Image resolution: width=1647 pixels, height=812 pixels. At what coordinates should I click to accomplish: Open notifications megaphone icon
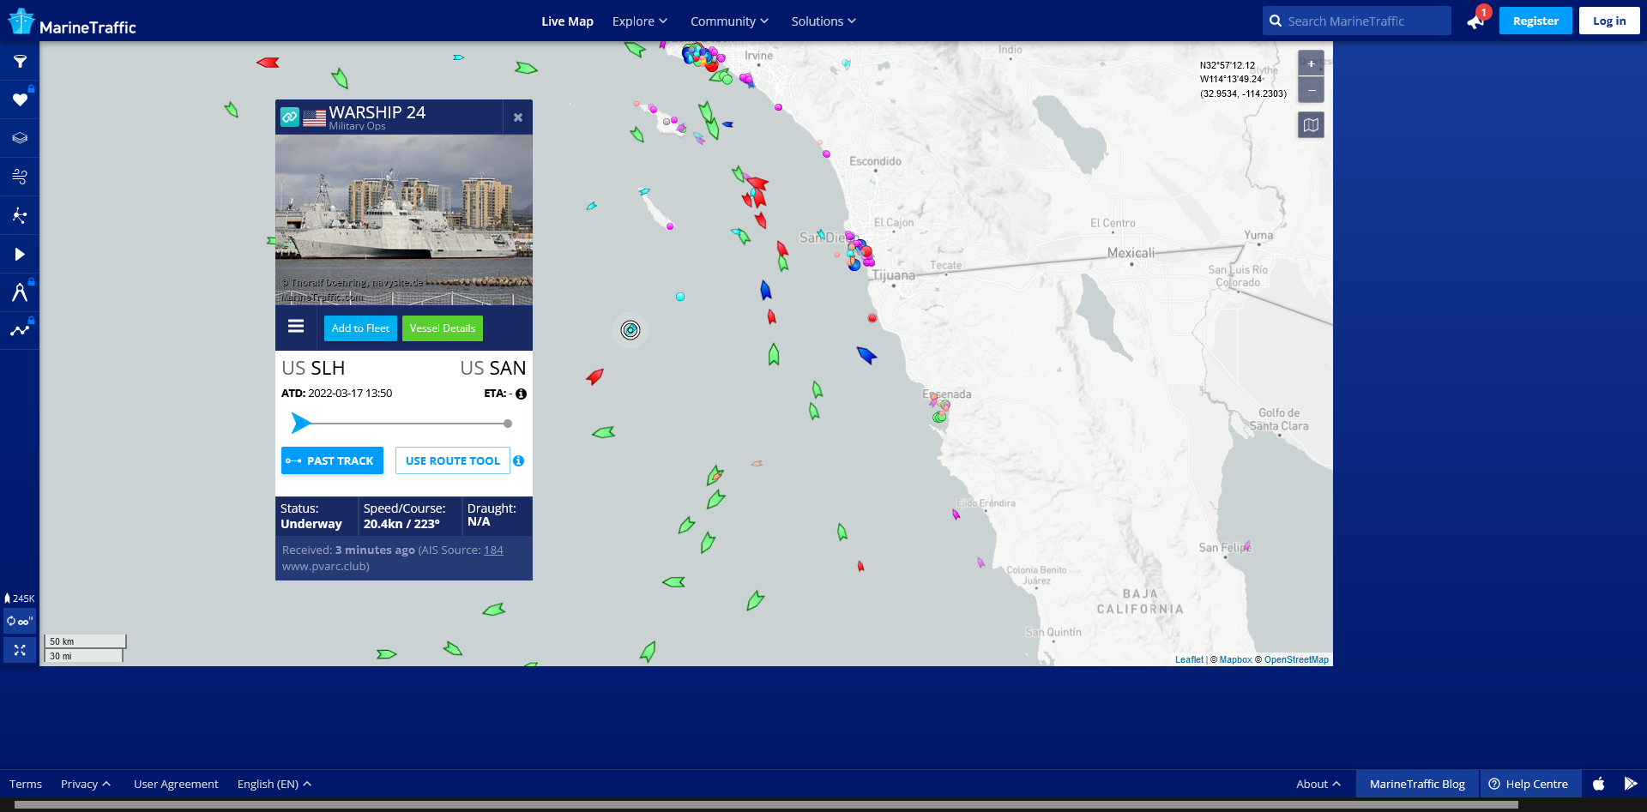point(1476,21)
